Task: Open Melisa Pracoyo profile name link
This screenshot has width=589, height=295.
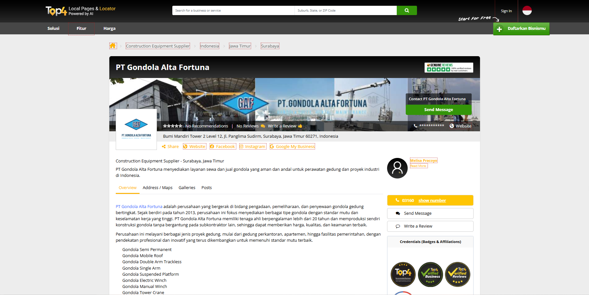Action: (x=424, y=161)
